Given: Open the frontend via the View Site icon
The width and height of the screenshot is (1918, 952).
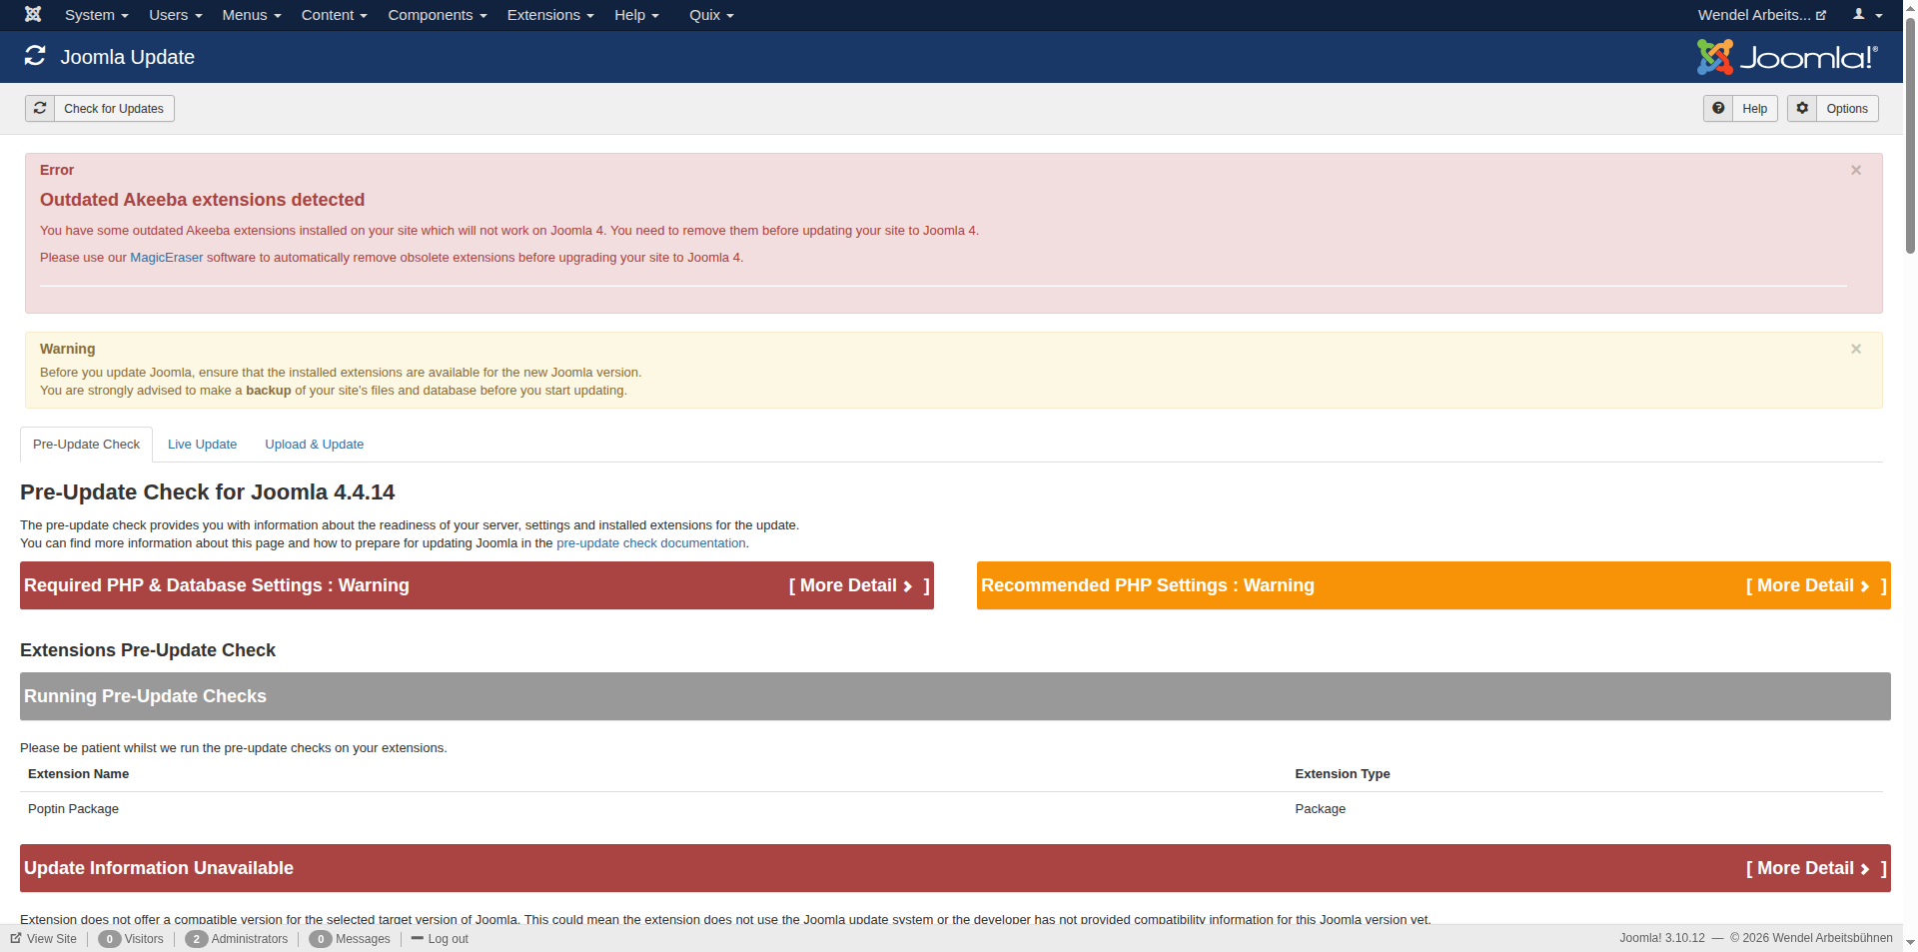Looking at the screenshot, I should click(x=17, y=938).
